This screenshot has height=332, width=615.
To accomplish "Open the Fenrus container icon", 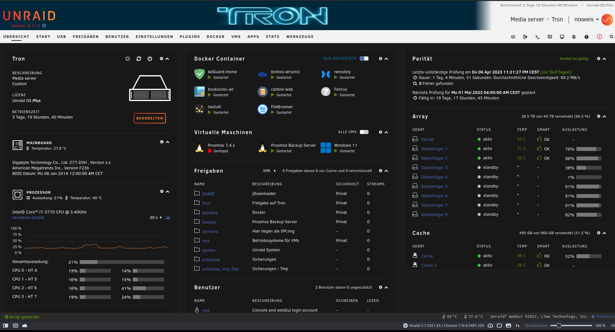I will (326, 92).
